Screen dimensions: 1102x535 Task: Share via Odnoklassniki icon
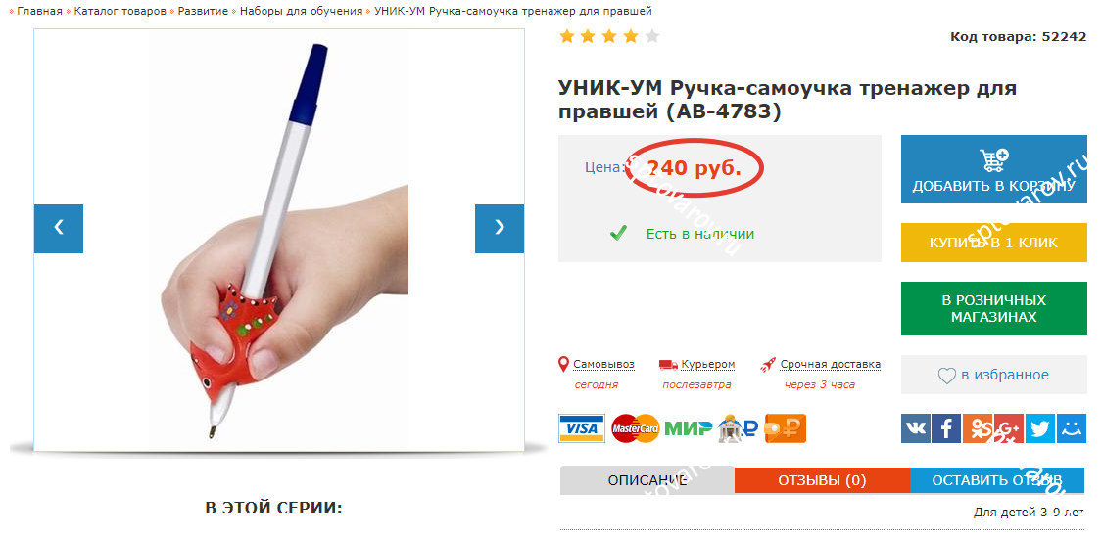(978, 428)
